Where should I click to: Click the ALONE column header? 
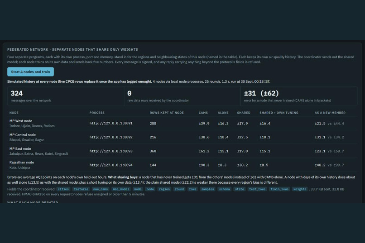coord(223,113)
